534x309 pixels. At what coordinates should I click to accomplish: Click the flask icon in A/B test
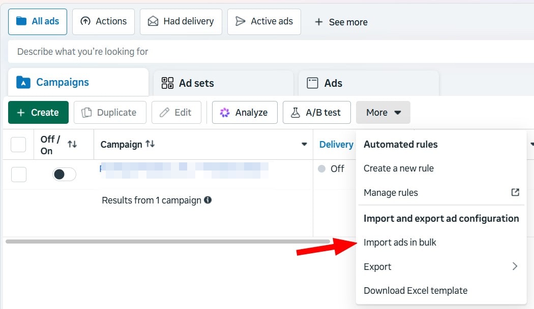[x=295, y=113]
